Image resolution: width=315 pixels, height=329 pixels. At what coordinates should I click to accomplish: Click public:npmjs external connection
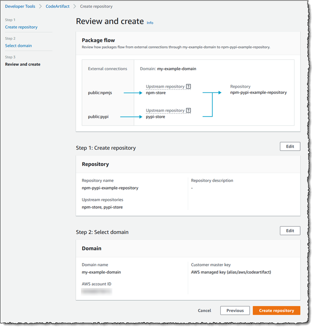(x=101, y=94)
